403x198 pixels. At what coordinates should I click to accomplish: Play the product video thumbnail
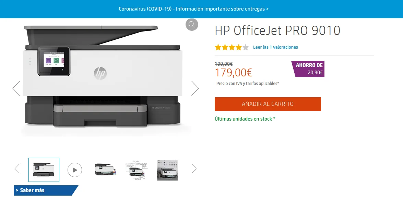pyautogui.click(x=75, y=170)
